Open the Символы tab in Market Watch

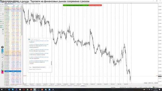pos(7,85)
